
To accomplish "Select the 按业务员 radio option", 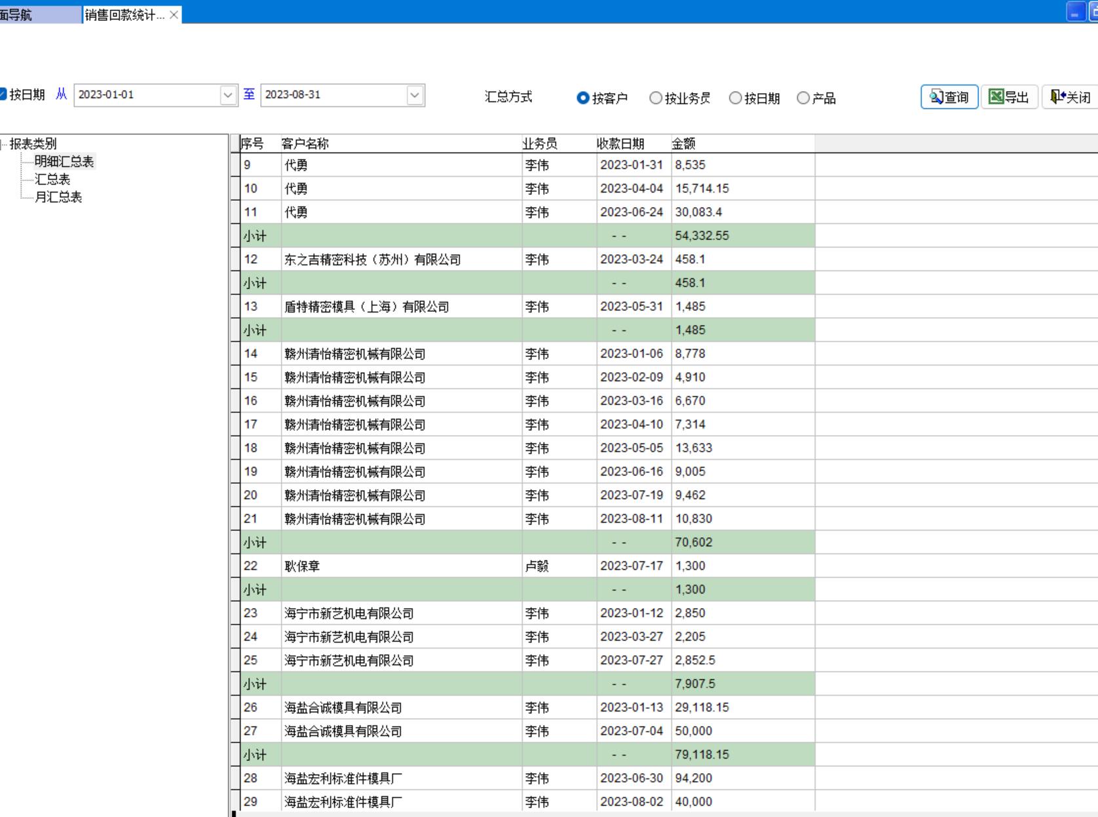I will (x=655, y=98).
